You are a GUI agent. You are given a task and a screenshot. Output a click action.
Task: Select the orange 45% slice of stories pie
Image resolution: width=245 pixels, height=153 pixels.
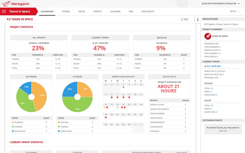coord(41,95)
